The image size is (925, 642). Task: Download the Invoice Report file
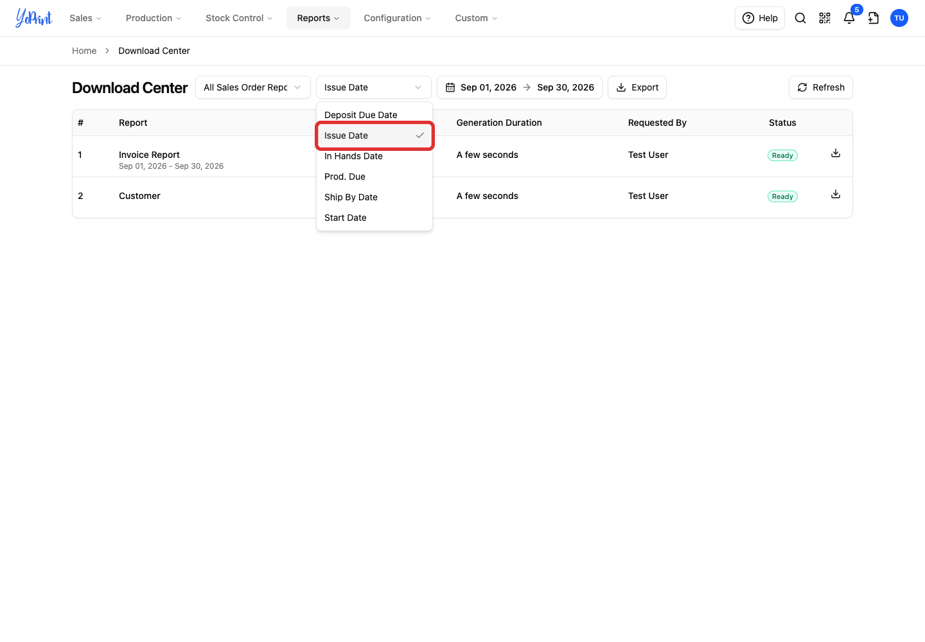[836, 153]
